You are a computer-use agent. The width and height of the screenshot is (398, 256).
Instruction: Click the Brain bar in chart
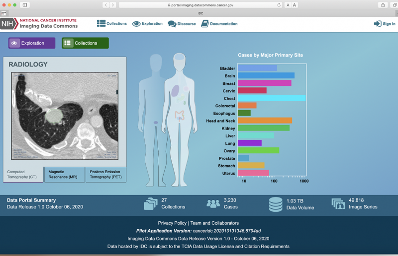[x=266, y=75]
